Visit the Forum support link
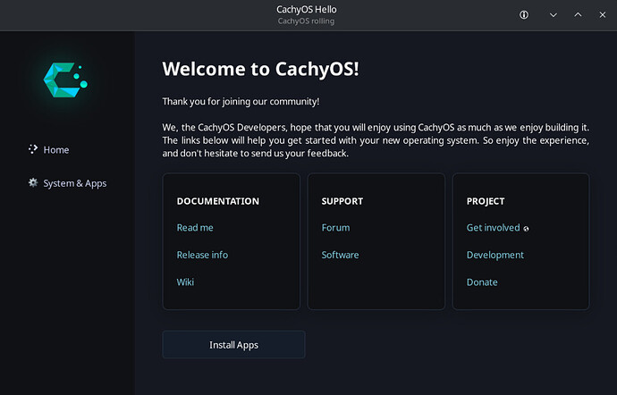 (335, 227)
